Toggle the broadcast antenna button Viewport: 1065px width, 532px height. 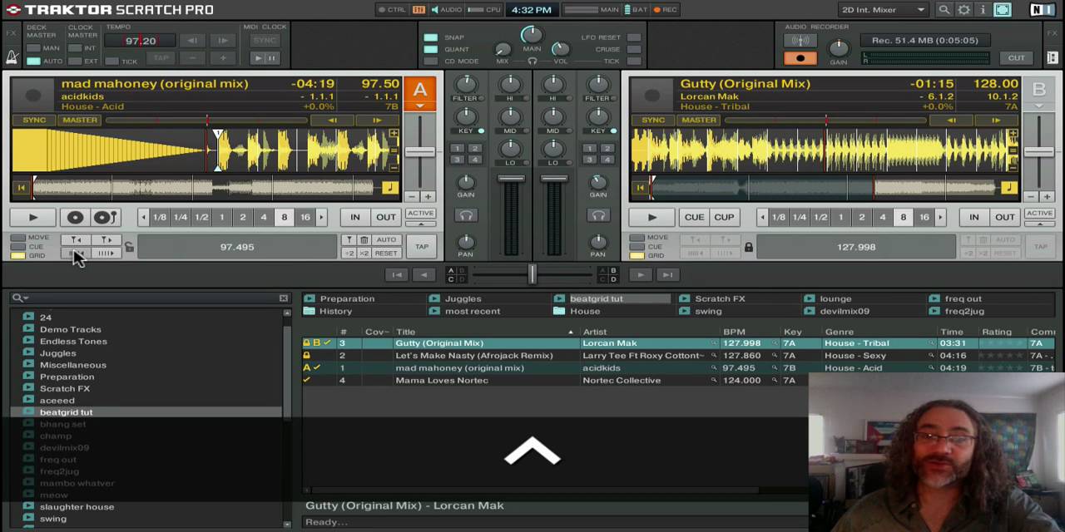(x=800, y=41)
